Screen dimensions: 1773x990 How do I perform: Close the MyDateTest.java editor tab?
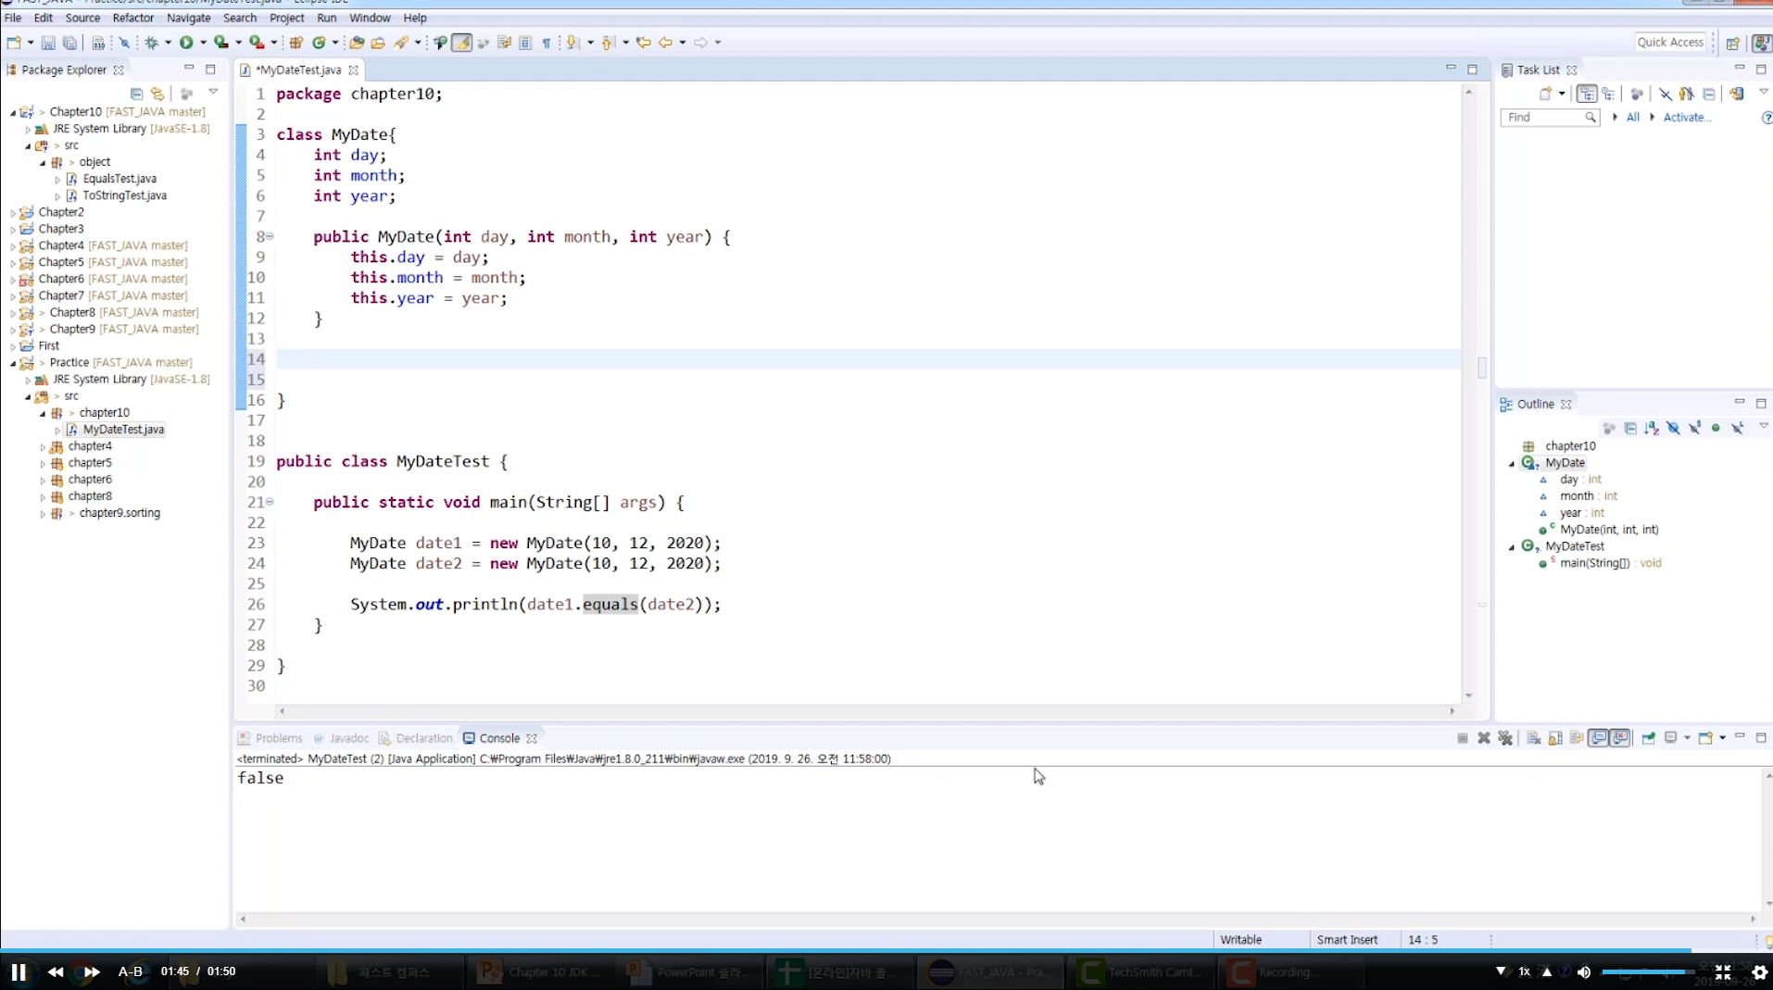pyautogui.click(x=353, y=70)
